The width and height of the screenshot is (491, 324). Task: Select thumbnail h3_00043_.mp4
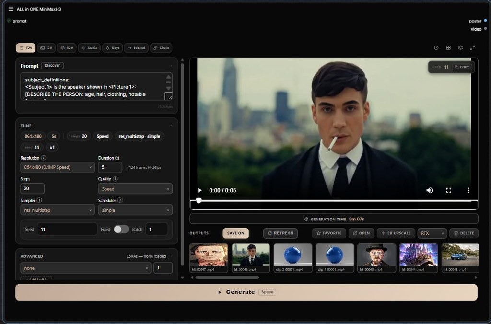[460, 258]
